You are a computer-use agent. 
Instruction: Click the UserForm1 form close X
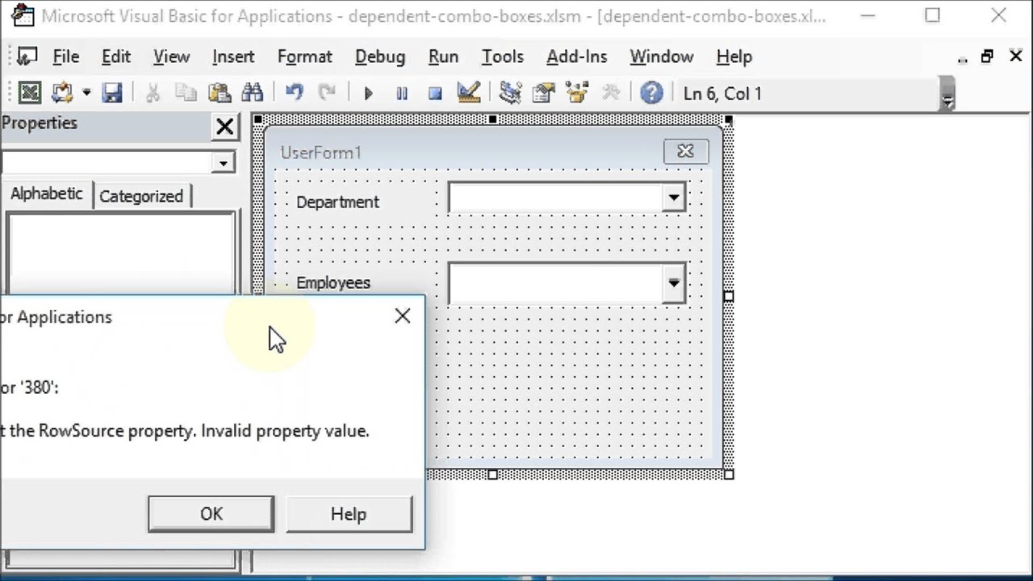click(x=685, y=151)
